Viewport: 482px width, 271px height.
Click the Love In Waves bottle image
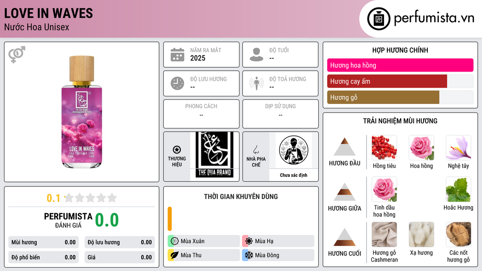[x=81, y=112]
